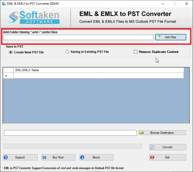Click the Convert documents icon
This screenshot has width=193, height=172.
152,147
